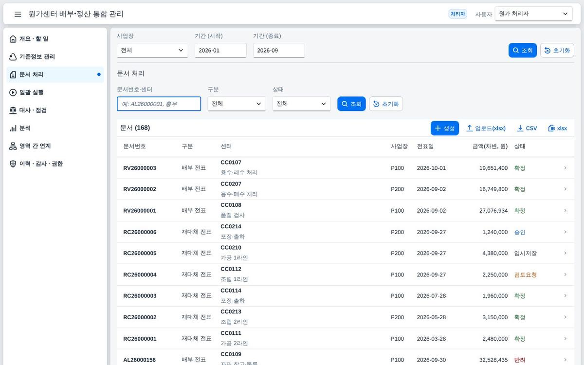584x365 pixels.
Task: Click the top period 초기화 button
Action: [x=557, y=50]
